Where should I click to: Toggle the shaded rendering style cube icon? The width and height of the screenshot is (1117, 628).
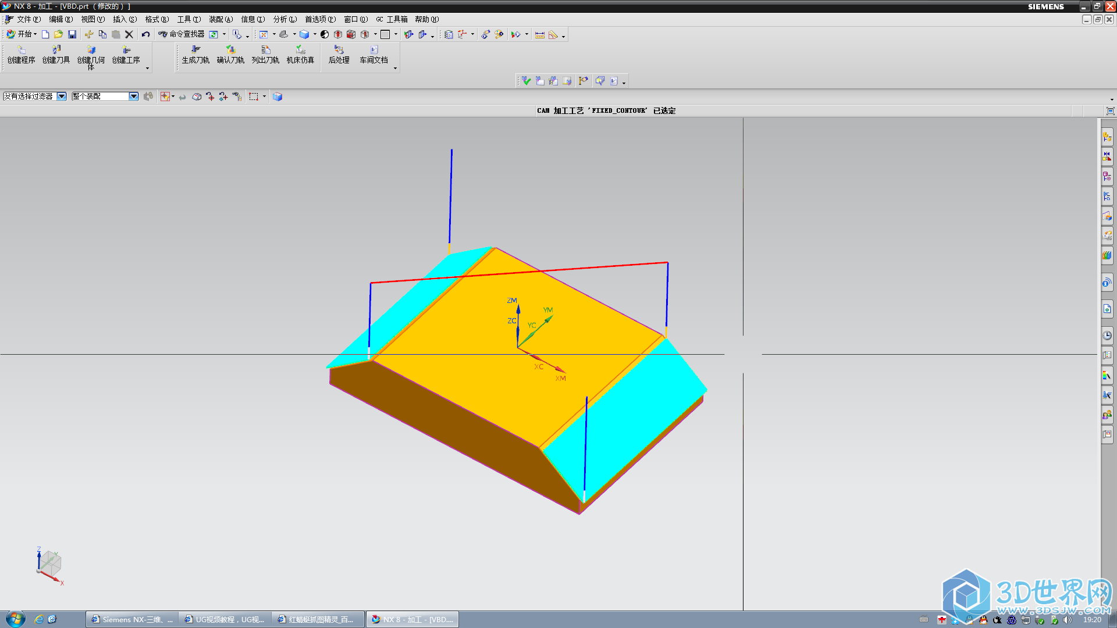coord(304,34)
